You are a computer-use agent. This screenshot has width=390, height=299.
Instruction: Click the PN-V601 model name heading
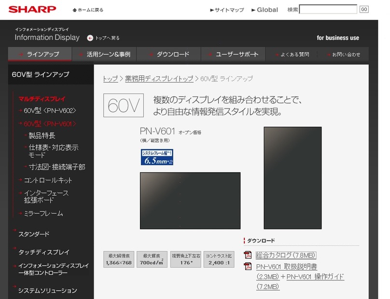(x=157, y=131)
